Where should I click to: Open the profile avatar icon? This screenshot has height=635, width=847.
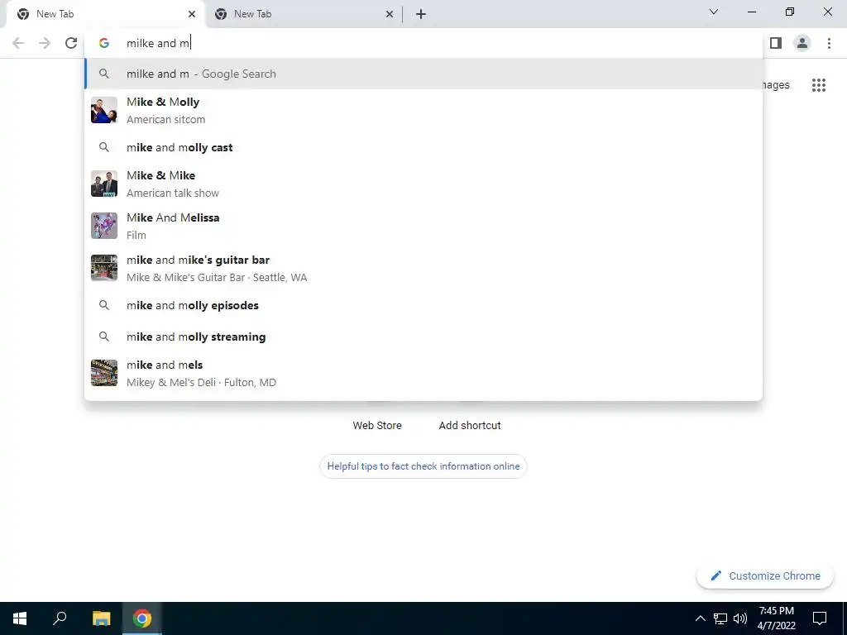[802, 43]
